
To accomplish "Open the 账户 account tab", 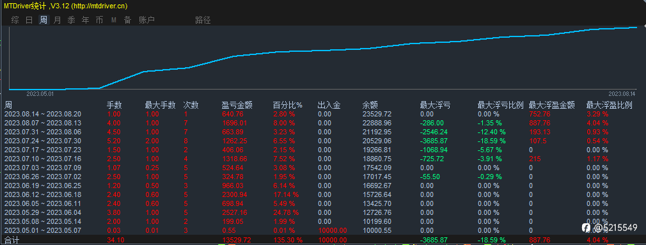I will click(146, 20).
